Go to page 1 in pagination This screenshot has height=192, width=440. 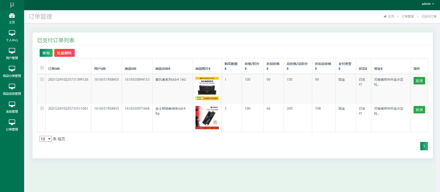pyautogui.click(x=424, y=146)
